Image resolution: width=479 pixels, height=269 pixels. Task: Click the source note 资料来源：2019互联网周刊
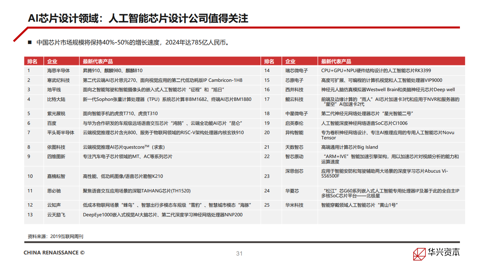[x=55, y=236]
